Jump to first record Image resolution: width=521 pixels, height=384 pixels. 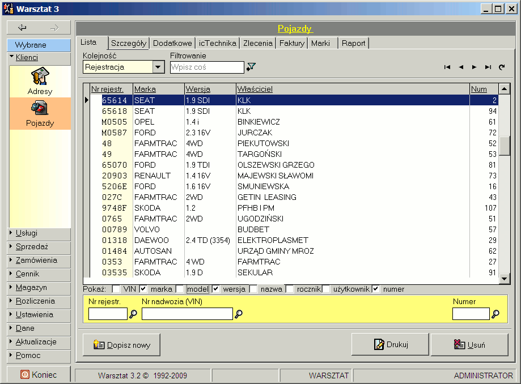point(447,67)
